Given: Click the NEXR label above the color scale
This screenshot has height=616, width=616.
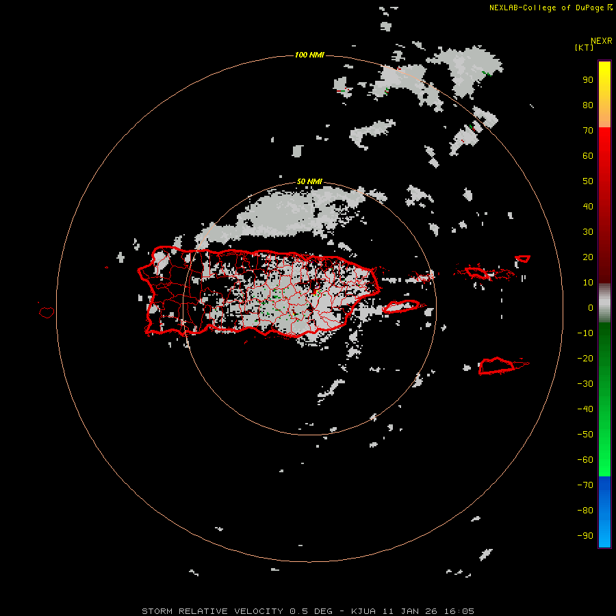Looking at the screenshot, I should pyautogui.click(x=602, y=41).
